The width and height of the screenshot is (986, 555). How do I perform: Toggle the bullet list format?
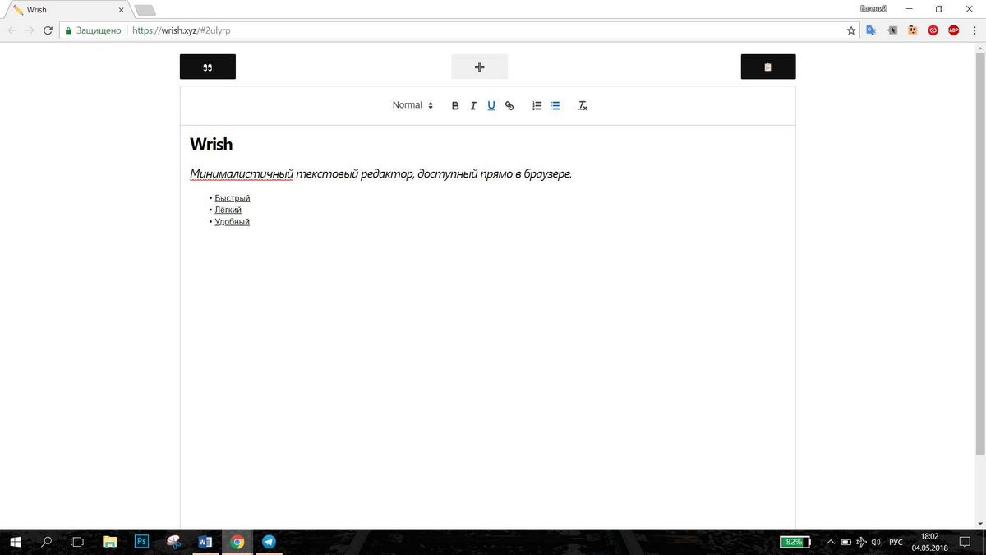coord(555,105)
